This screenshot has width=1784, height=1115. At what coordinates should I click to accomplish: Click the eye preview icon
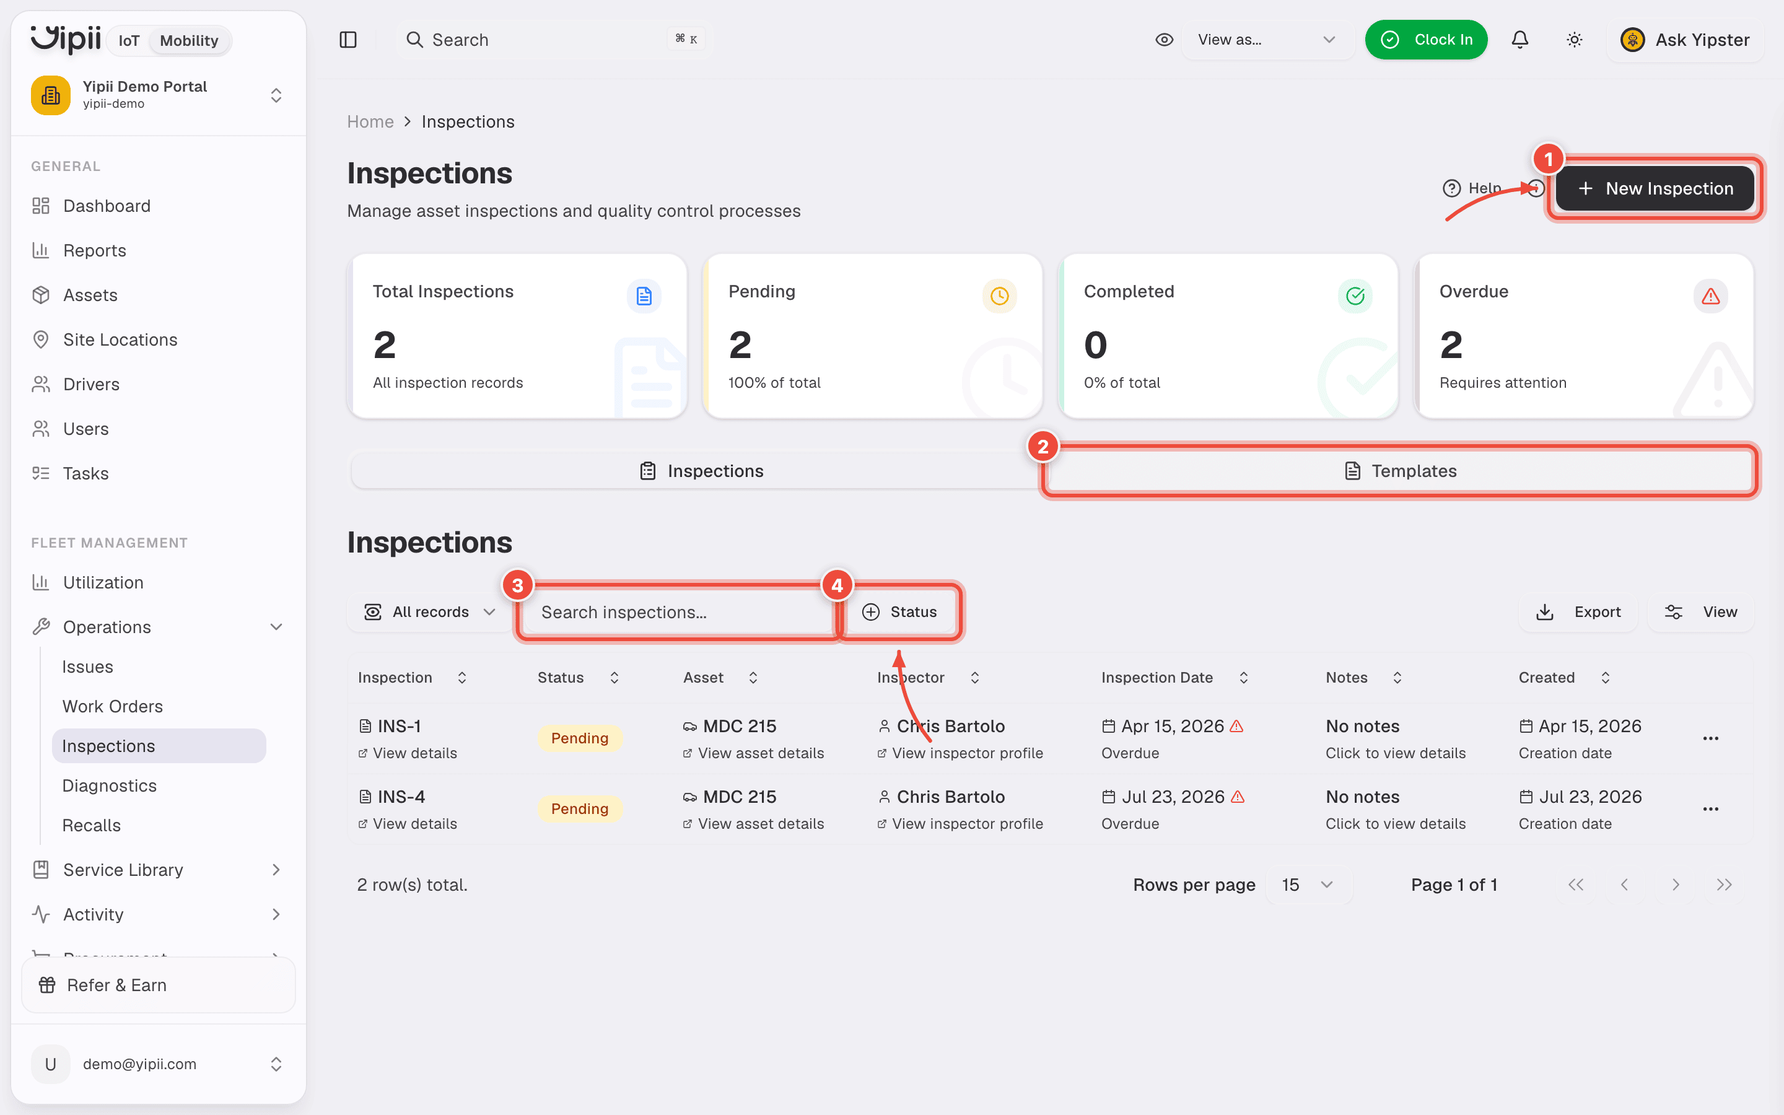[x=1164, y=40]
